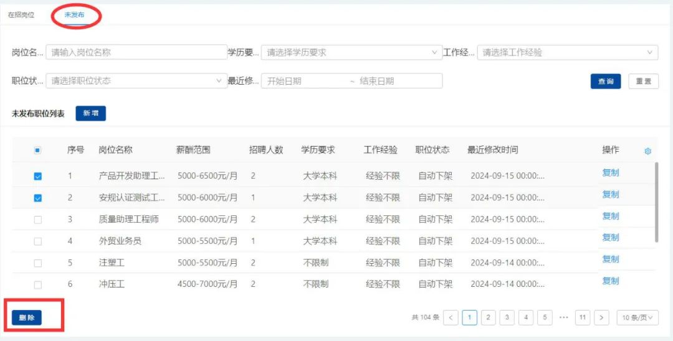Go to next page using right arrow

(x=601, y=318)
